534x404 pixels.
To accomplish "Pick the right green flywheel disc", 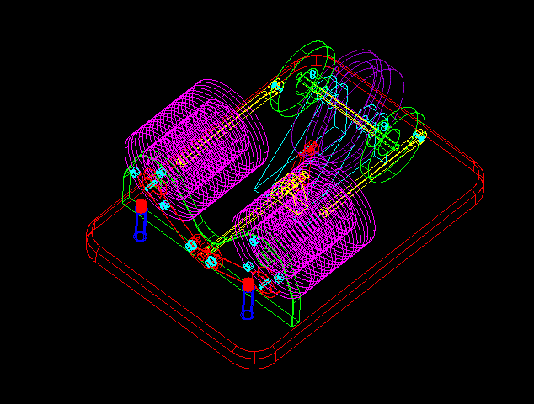I will 392,146.
